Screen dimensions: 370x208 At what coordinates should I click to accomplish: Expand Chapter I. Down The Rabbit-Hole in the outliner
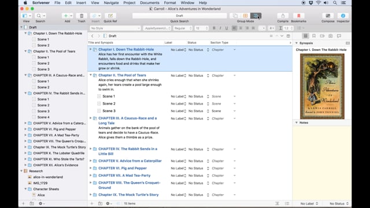90,49
